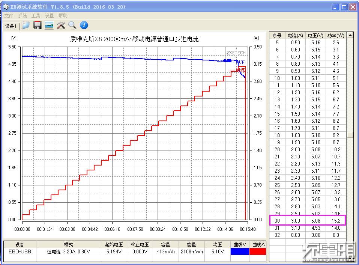Click power value 11.3 in row 22
The width and height of the screenshot is (359, 265).
[336, 164]
